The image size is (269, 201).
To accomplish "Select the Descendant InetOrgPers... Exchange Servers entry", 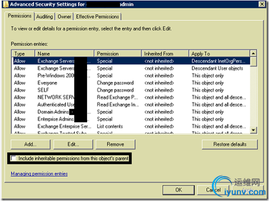I will [x=131, y=61].
